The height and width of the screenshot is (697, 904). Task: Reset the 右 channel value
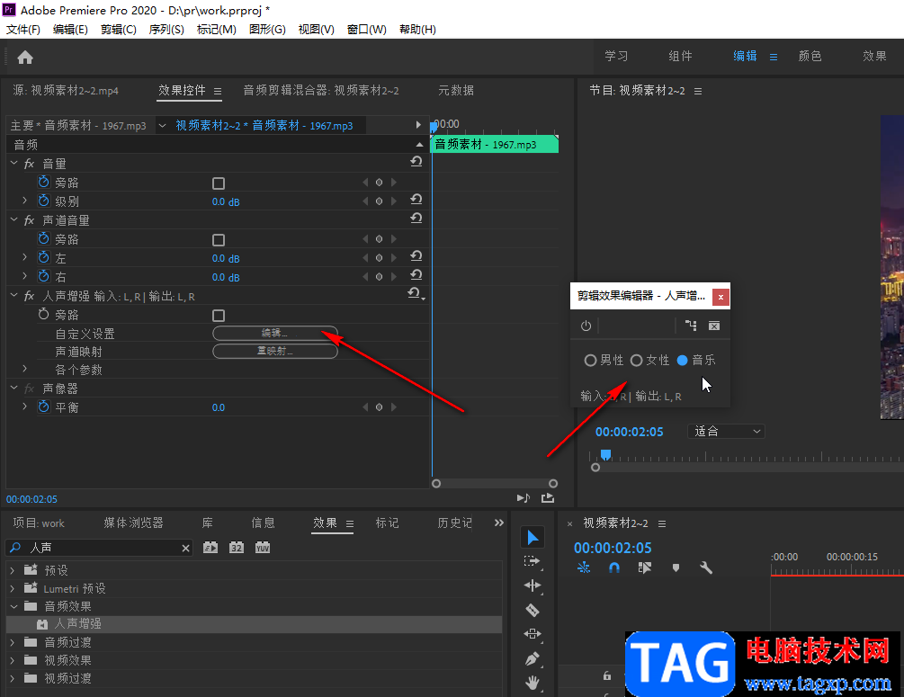pos(416,275)
